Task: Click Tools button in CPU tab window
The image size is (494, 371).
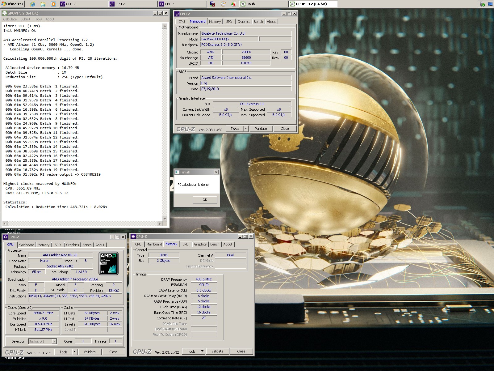Action: tap(63, 352)
